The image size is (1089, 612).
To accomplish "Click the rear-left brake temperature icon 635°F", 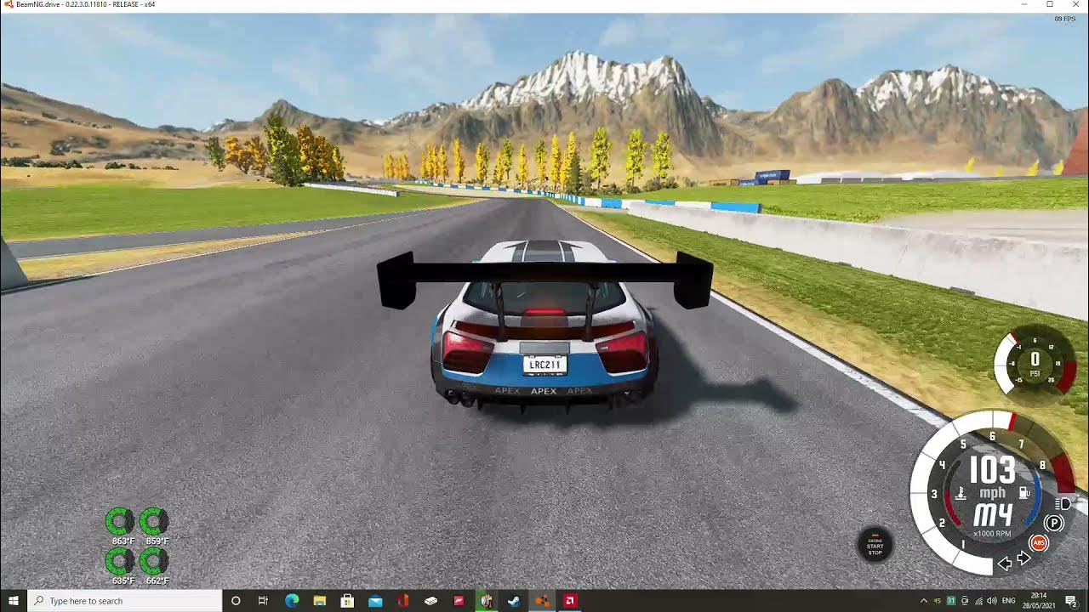I will coord(120,561).
